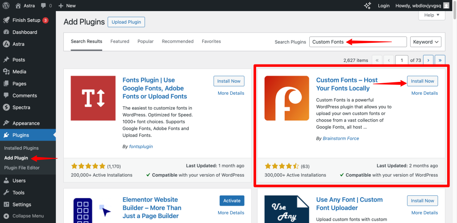
Task: Open the Custom Fonts plugin logo thumbnail
Action: 287,98
